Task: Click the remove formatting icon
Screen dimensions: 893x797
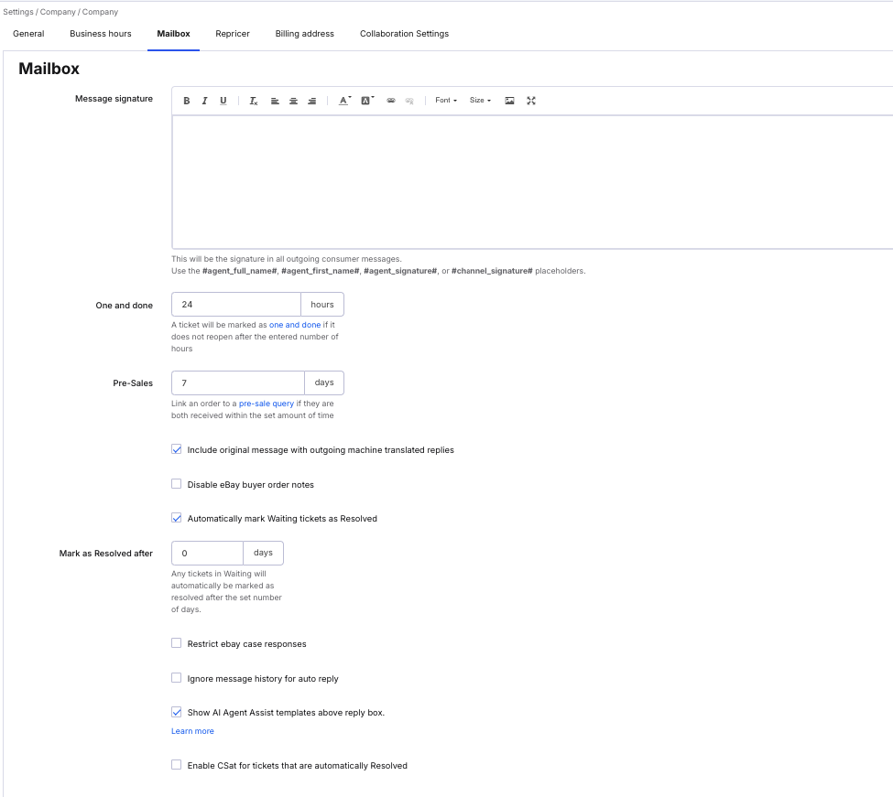Action: [x=254, y=101]
